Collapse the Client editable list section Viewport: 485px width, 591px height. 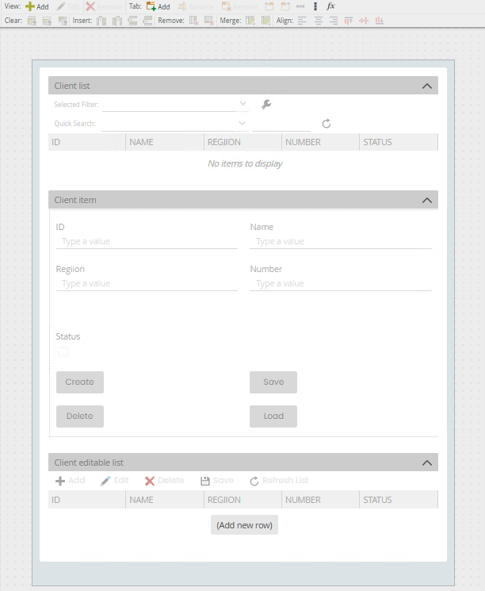click(427, 462)
